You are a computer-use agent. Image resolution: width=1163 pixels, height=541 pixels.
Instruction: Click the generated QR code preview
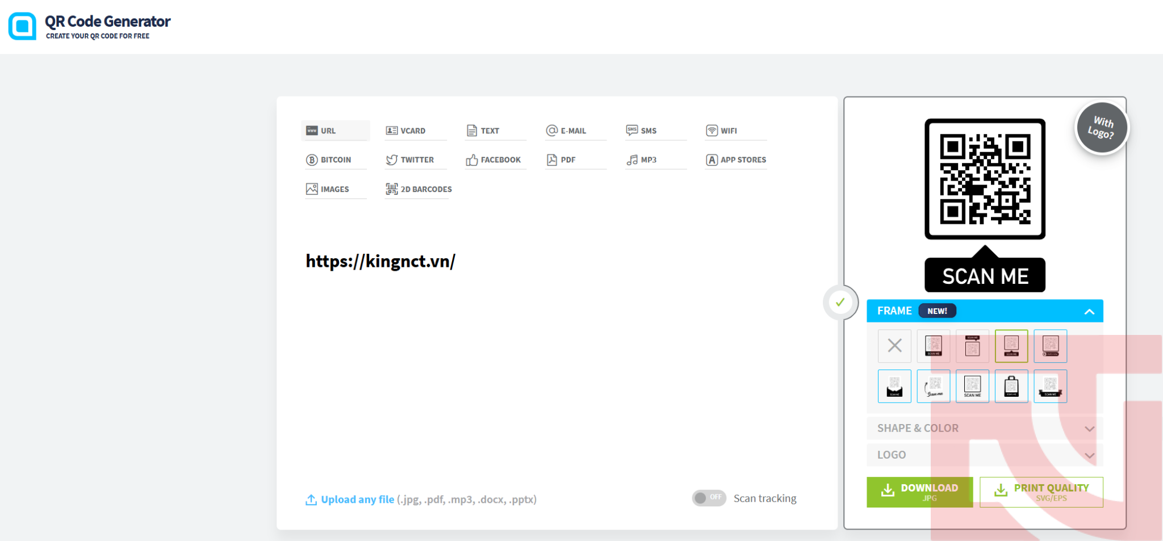tap(985, 179)
